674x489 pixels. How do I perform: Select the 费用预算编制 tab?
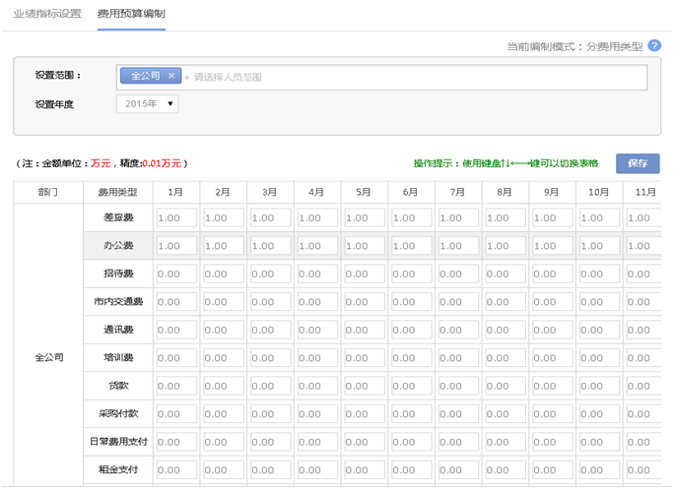(x=131, y=14)
